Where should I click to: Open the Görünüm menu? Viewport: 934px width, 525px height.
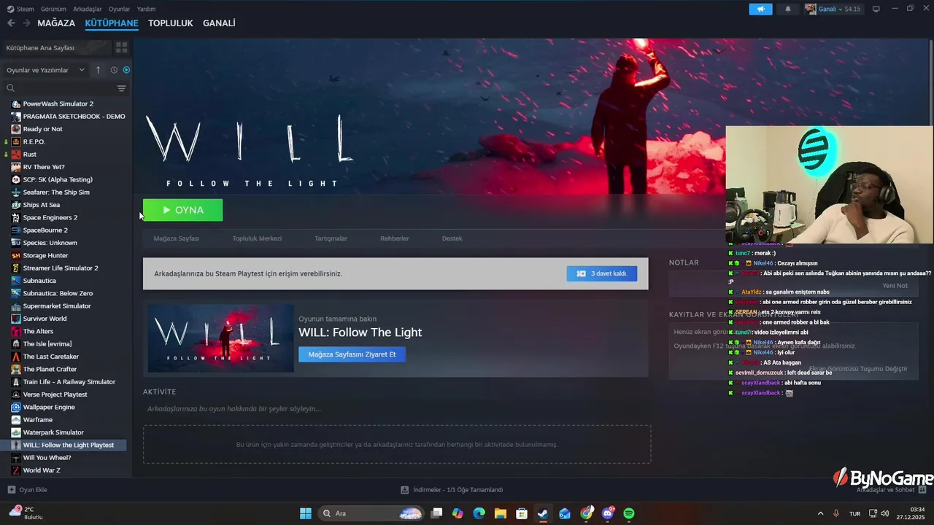(x=53, y=9)
